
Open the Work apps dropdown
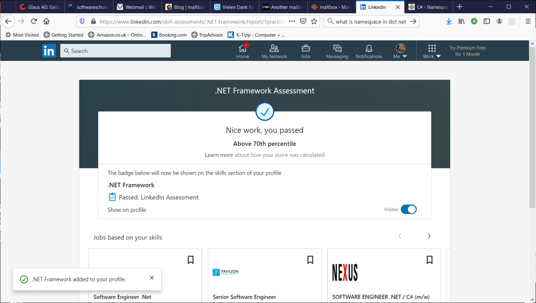[x=432, y=51]
